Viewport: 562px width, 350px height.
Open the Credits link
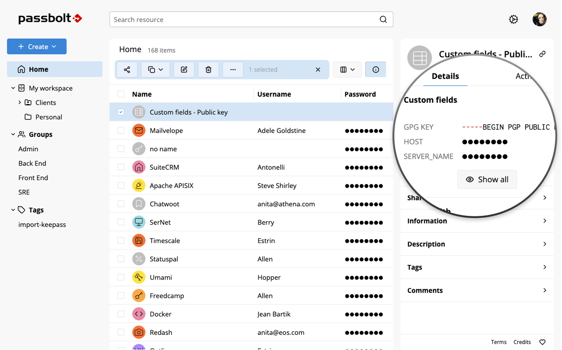point(522,342)
